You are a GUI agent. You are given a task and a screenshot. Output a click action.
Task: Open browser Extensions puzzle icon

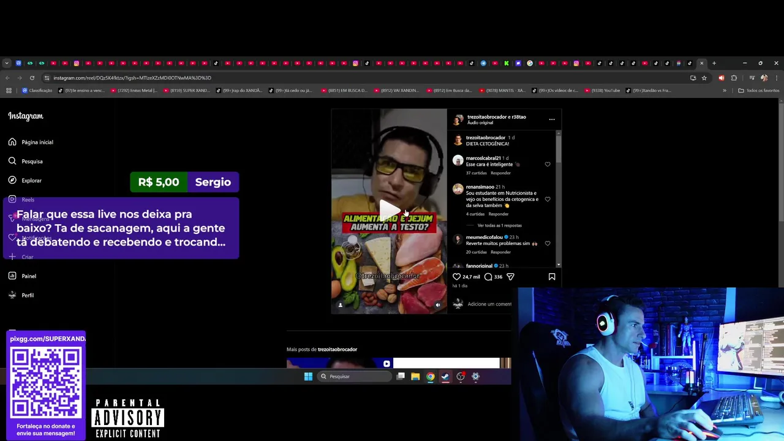734,78
